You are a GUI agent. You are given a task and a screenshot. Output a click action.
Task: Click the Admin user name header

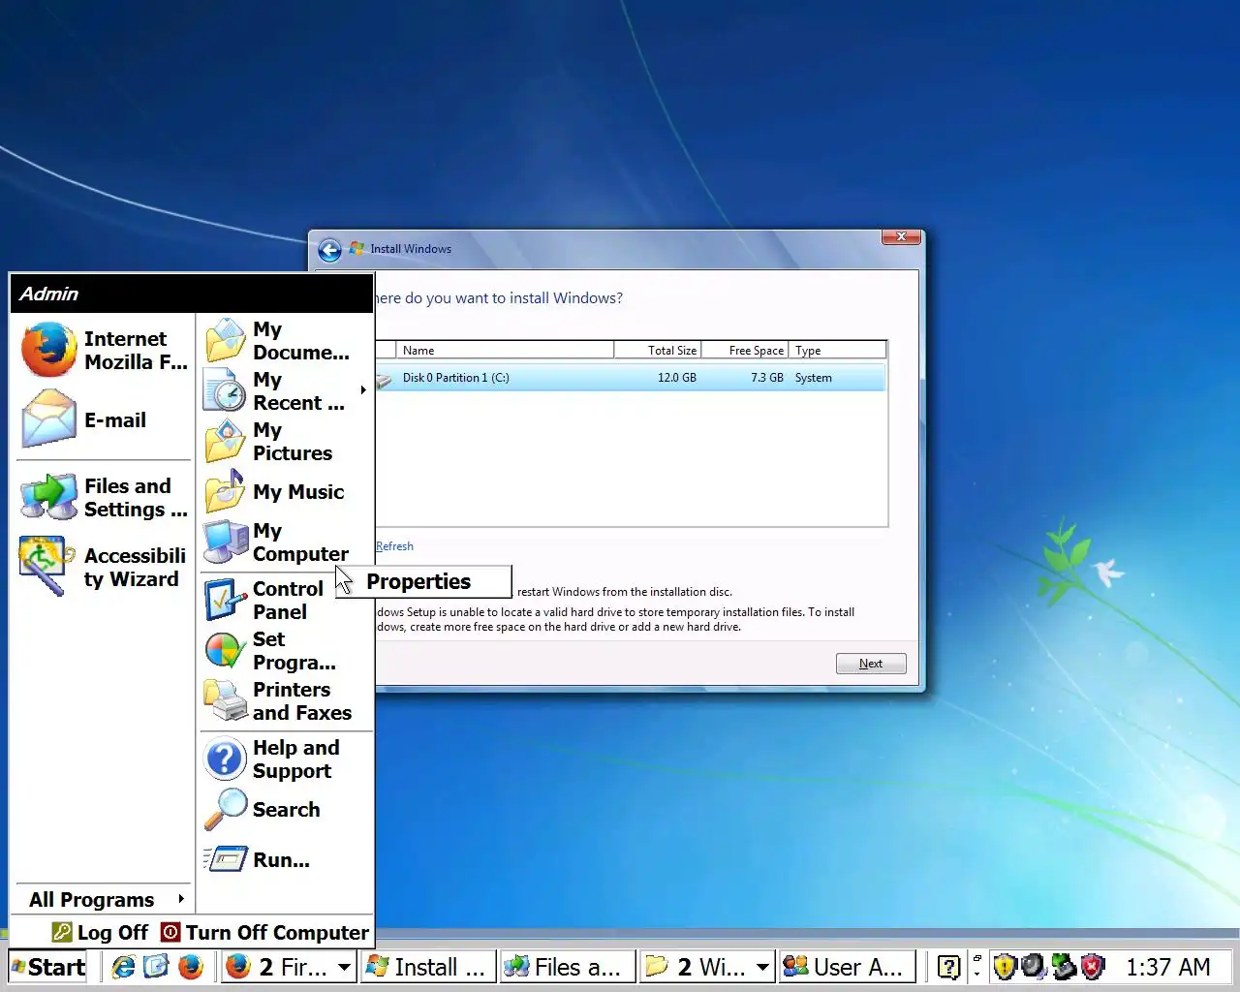click(48, 294)
